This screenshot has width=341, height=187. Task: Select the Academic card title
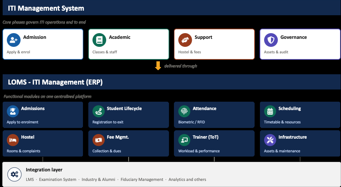(120, 37)
